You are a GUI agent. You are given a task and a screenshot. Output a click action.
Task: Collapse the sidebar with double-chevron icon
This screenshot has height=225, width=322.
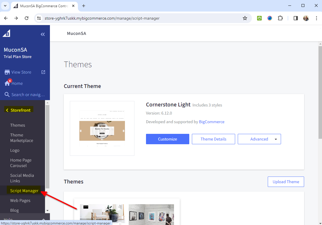43,34
